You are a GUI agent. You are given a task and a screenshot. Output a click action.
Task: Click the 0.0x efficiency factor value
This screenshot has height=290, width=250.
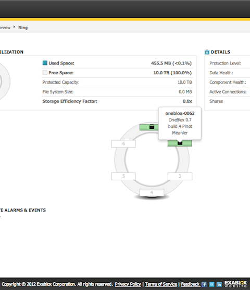click(187, 101)
